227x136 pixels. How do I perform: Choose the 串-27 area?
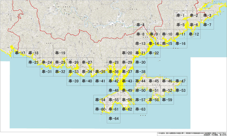click(x=87, y=62)
